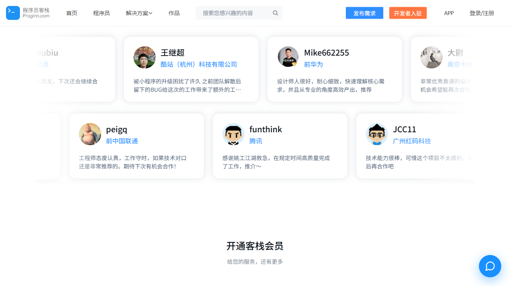Image resolution: width=510 pixels, height=286 pixels.
Task: Click the 酷站（杭州）科技有限公司 company link
Action: [x=199, y=64]
